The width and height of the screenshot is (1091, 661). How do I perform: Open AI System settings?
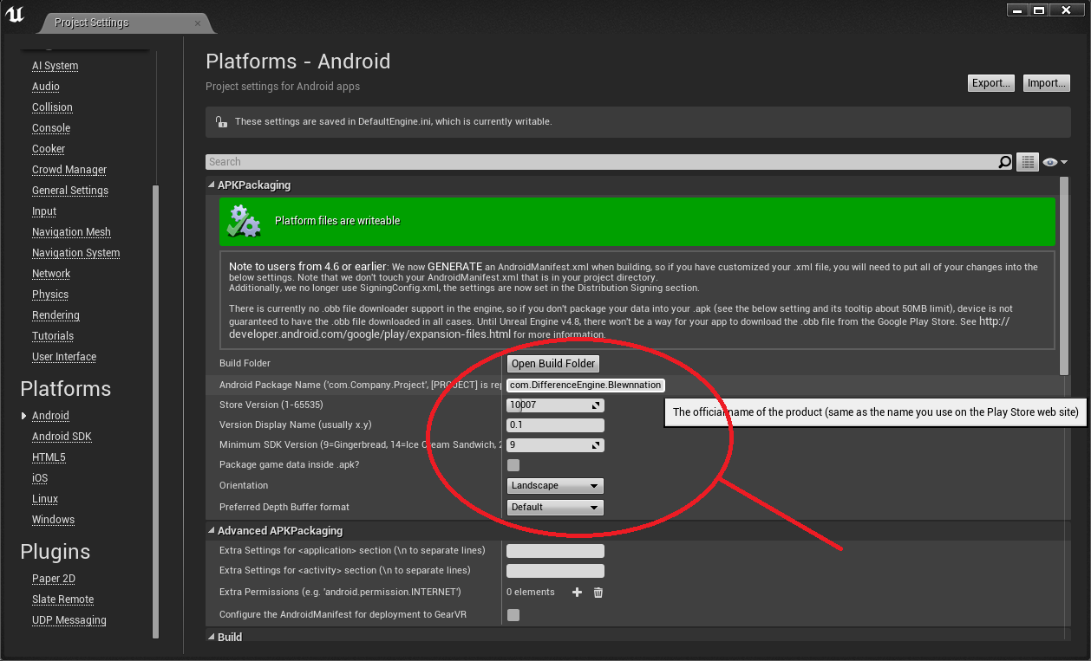(x=56, y=66)
